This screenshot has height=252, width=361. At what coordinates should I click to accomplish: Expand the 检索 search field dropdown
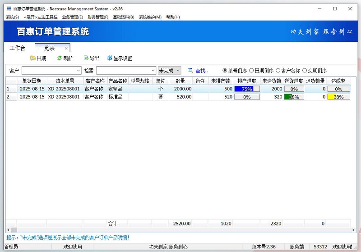[153, 71]
